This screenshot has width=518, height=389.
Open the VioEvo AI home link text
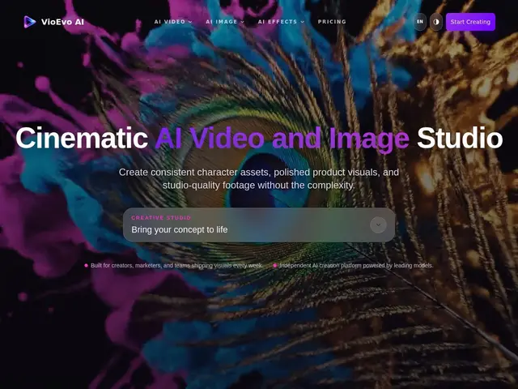[62, 22]
